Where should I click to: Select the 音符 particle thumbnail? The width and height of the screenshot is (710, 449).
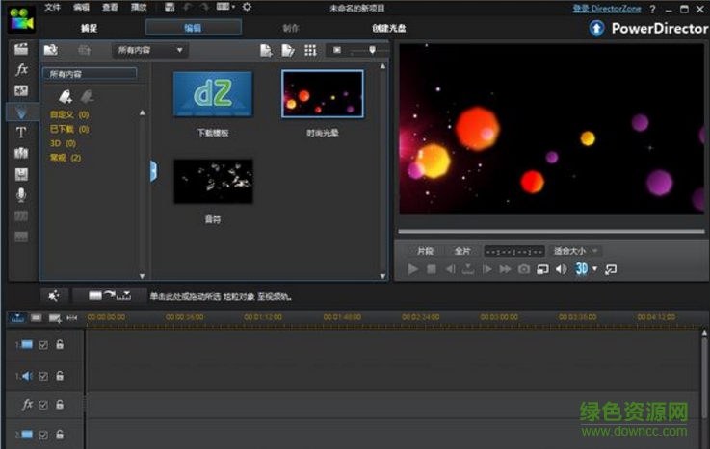click(x=213, y=182)
